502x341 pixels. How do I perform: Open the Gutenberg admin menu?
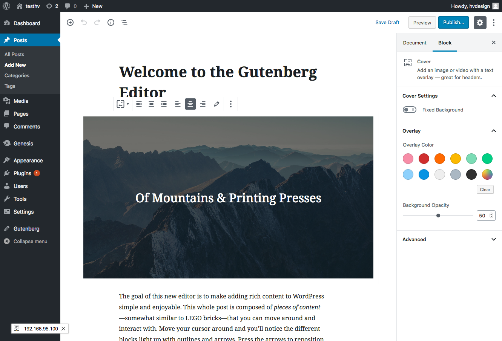pyautogui.click(x=30, y=229)
